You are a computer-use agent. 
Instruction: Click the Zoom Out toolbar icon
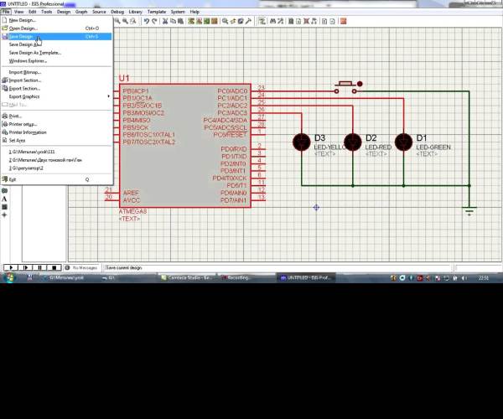coord(125,21)
